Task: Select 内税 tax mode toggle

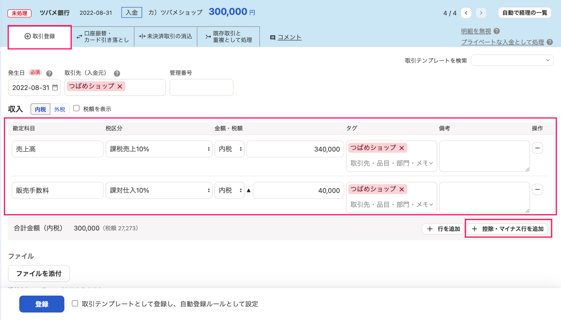Action: point(40,109)
